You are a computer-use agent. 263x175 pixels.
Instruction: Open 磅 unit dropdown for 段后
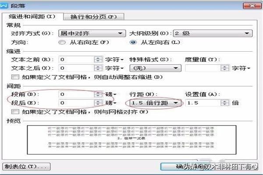pos(111,103)
